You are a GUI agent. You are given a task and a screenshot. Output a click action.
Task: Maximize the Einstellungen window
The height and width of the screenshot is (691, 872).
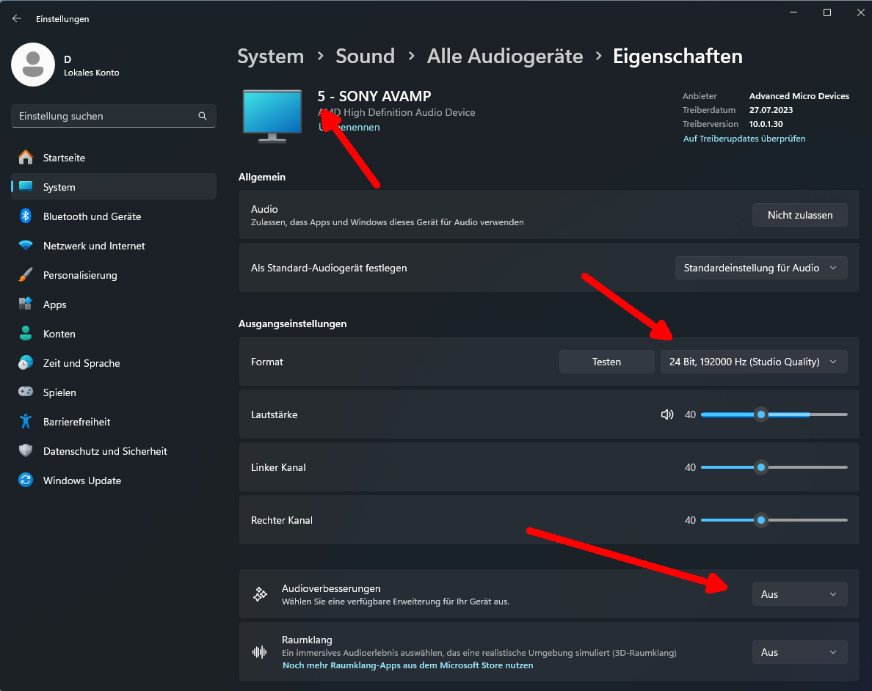pos(827,12)
